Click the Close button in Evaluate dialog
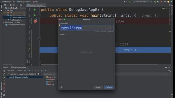175x98 pixels. click(x=98, y=87)
